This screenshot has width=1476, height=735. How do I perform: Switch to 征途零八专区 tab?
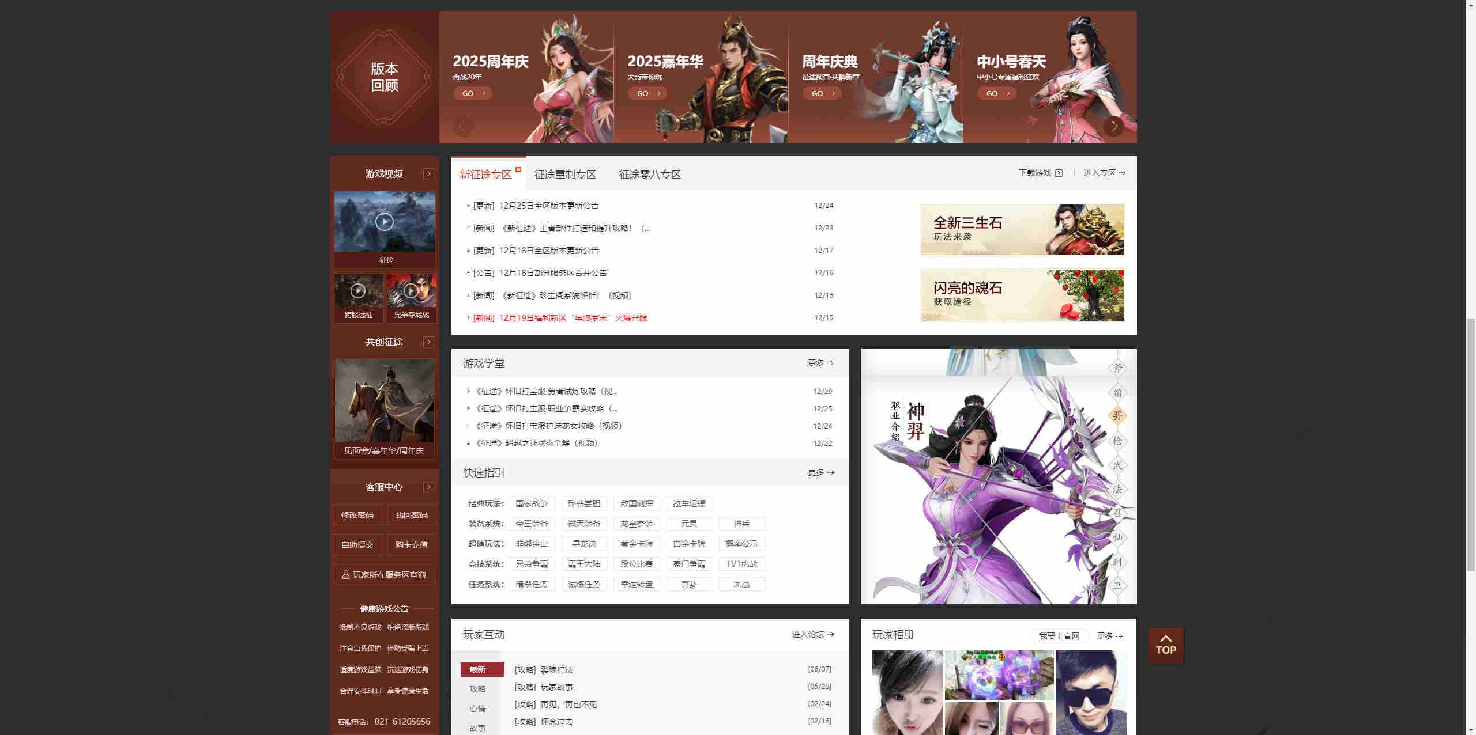(649, 174)
